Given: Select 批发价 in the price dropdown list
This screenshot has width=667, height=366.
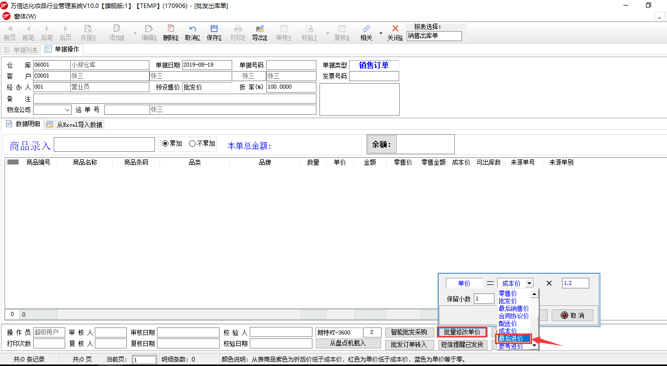Looking at the screenshot, I should (x=508, y=301).
